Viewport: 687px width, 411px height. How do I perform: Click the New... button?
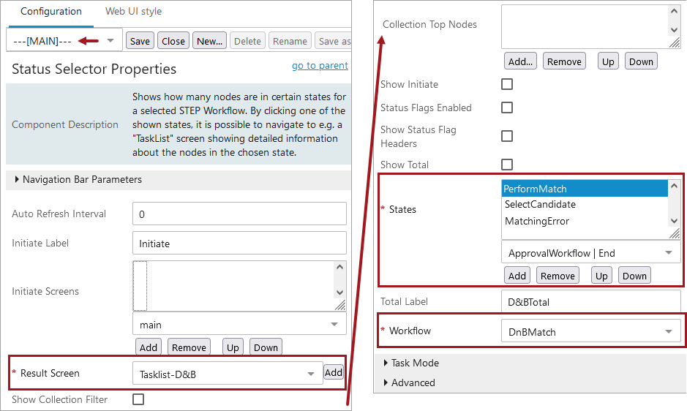coord(210,41)
